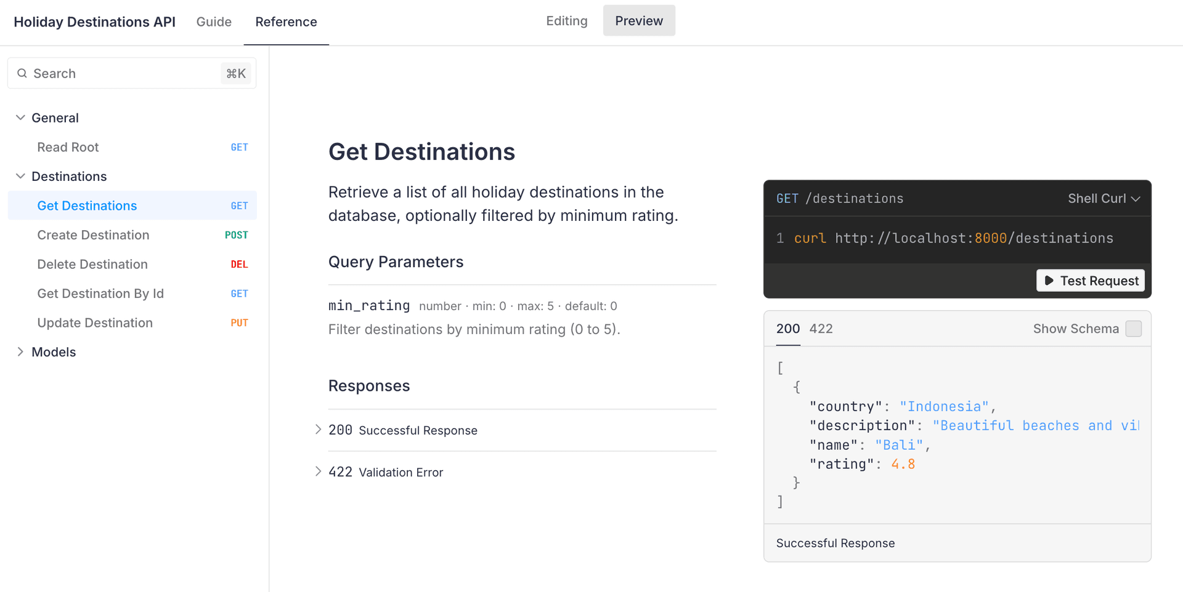Click the ⌘K shortcut badge in search bar

point(235,73)
